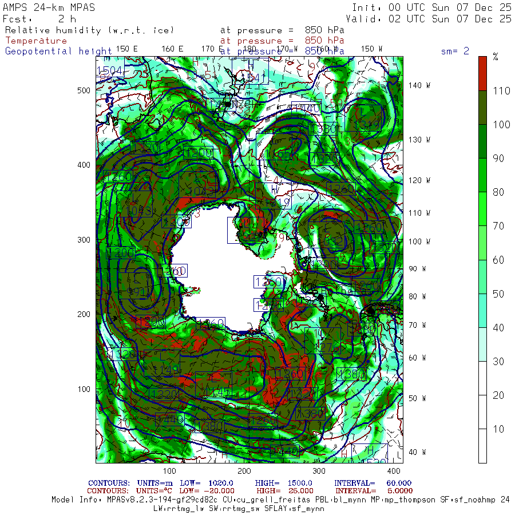The height and width of the screenshot is (515, 515).
Task: Click the white 20–30% colorbar segment
Action: (x=482, y=378)
